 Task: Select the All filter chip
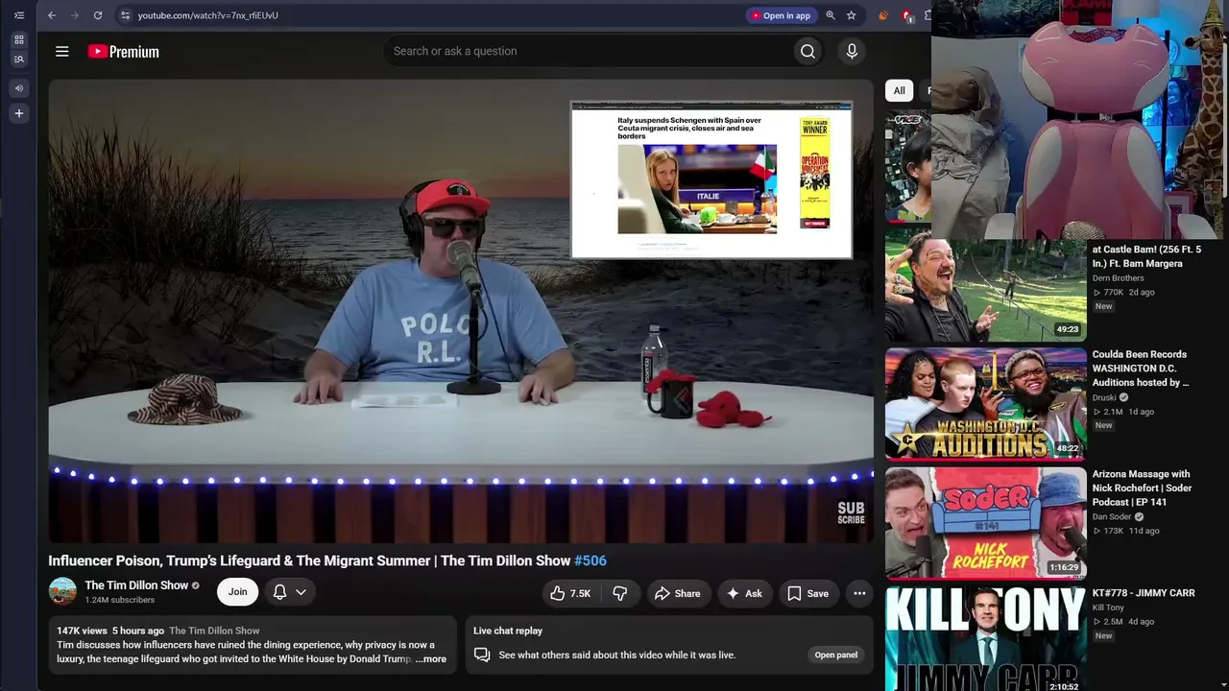(x=899, y=91)
